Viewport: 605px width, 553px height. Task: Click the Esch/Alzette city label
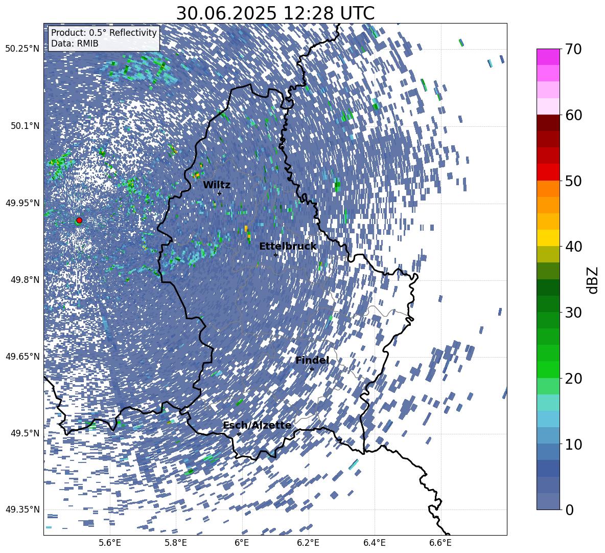(x=257, y=425)
